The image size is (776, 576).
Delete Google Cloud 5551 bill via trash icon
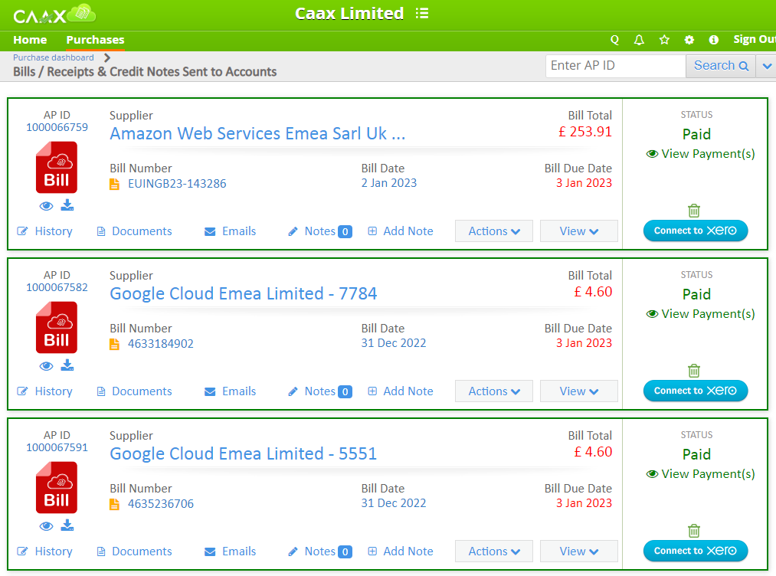coord(694,531)
